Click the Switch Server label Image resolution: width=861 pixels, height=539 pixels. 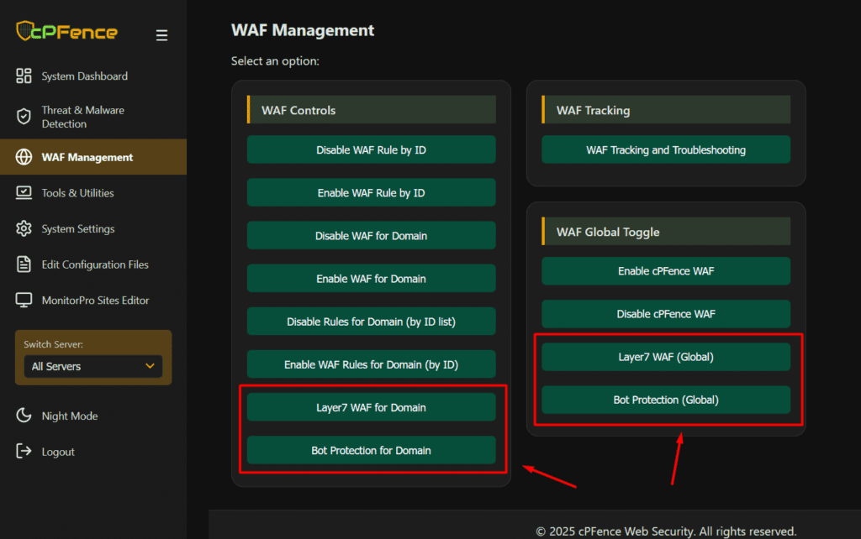tap(53, 344)
